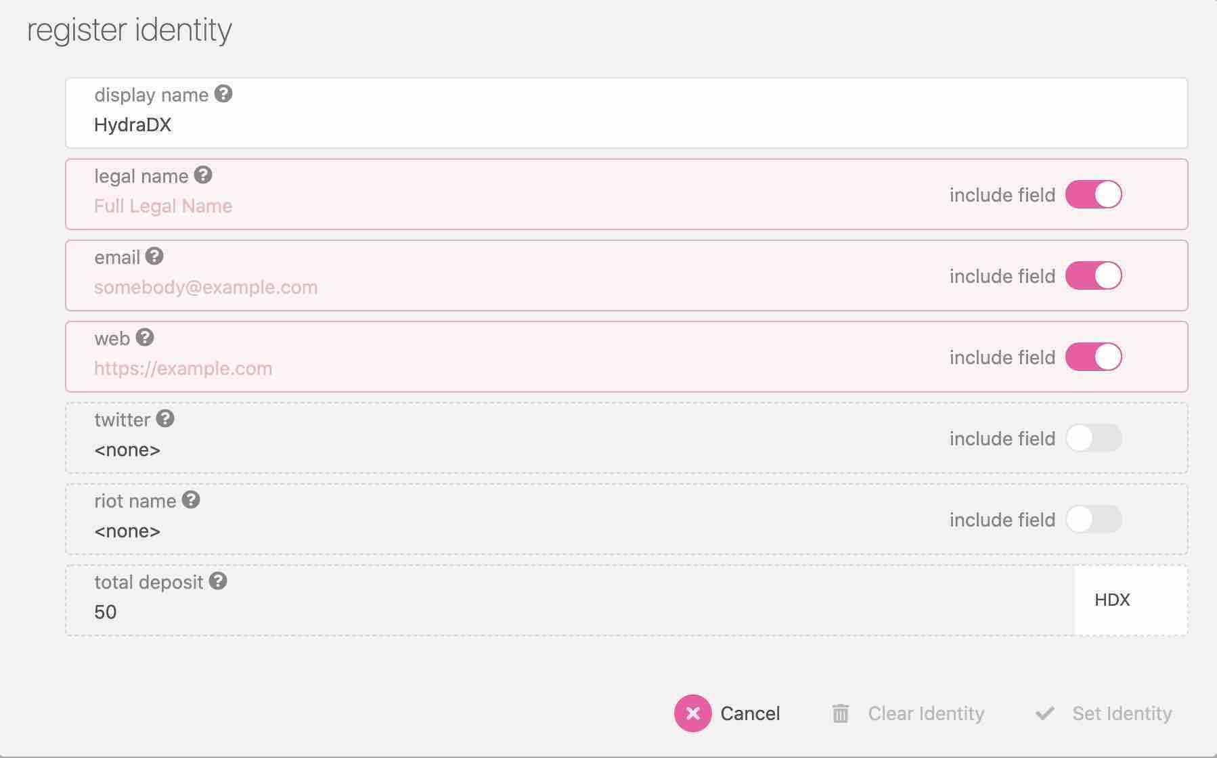
Task: Turn off include field for web
Action: click(x=1094, y=357)
